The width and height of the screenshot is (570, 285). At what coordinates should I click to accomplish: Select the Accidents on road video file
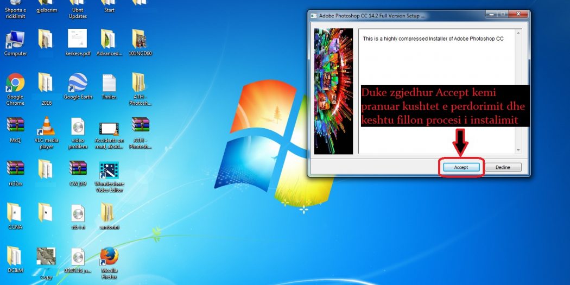pos(109,135)
